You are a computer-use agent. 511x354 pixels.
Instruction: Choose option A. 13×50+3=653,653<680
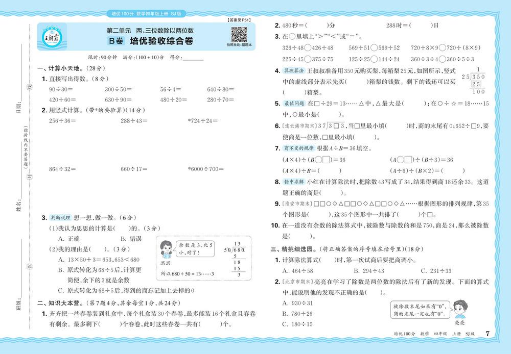tap(99, 260)
